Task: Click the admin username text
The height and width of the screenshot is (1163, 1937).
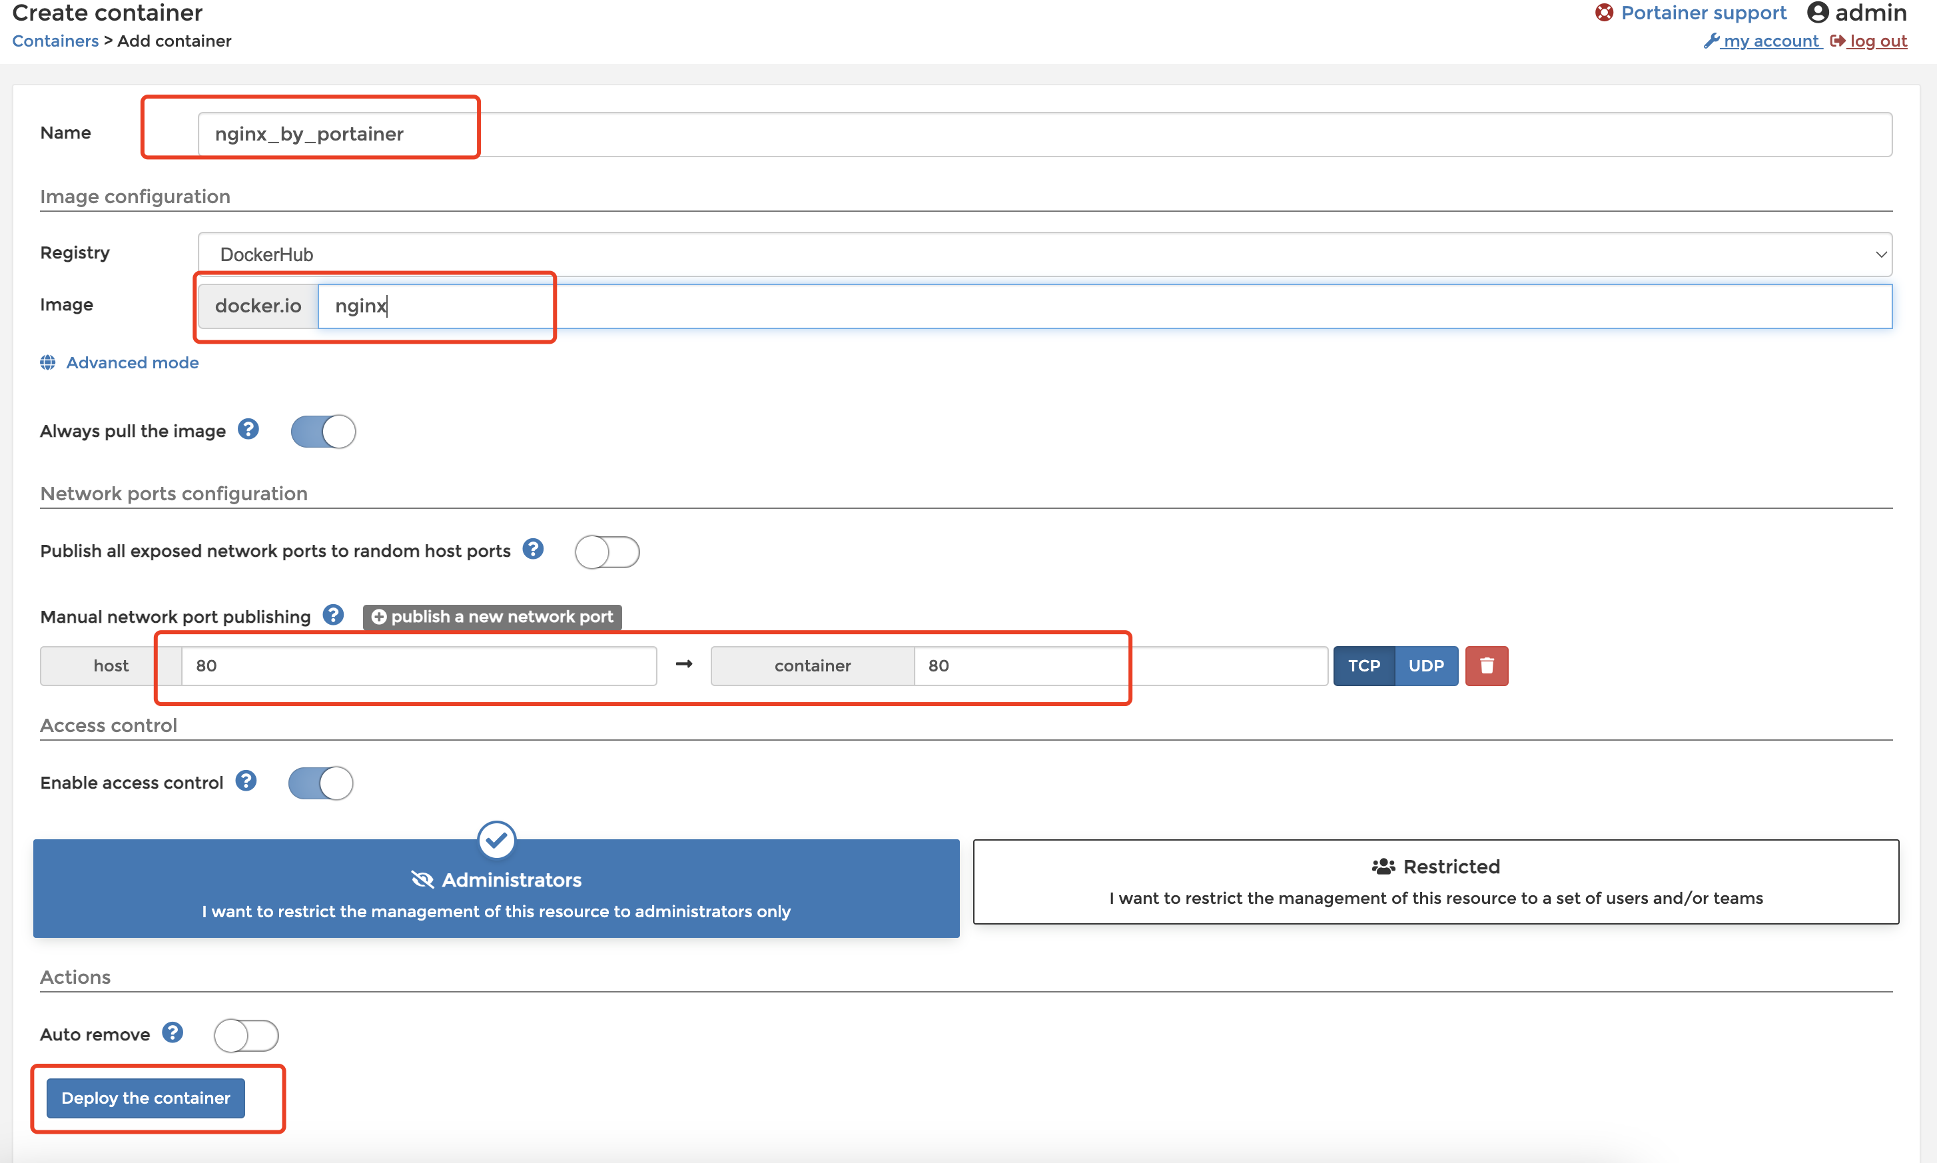Action: (x=1871, y=13)
